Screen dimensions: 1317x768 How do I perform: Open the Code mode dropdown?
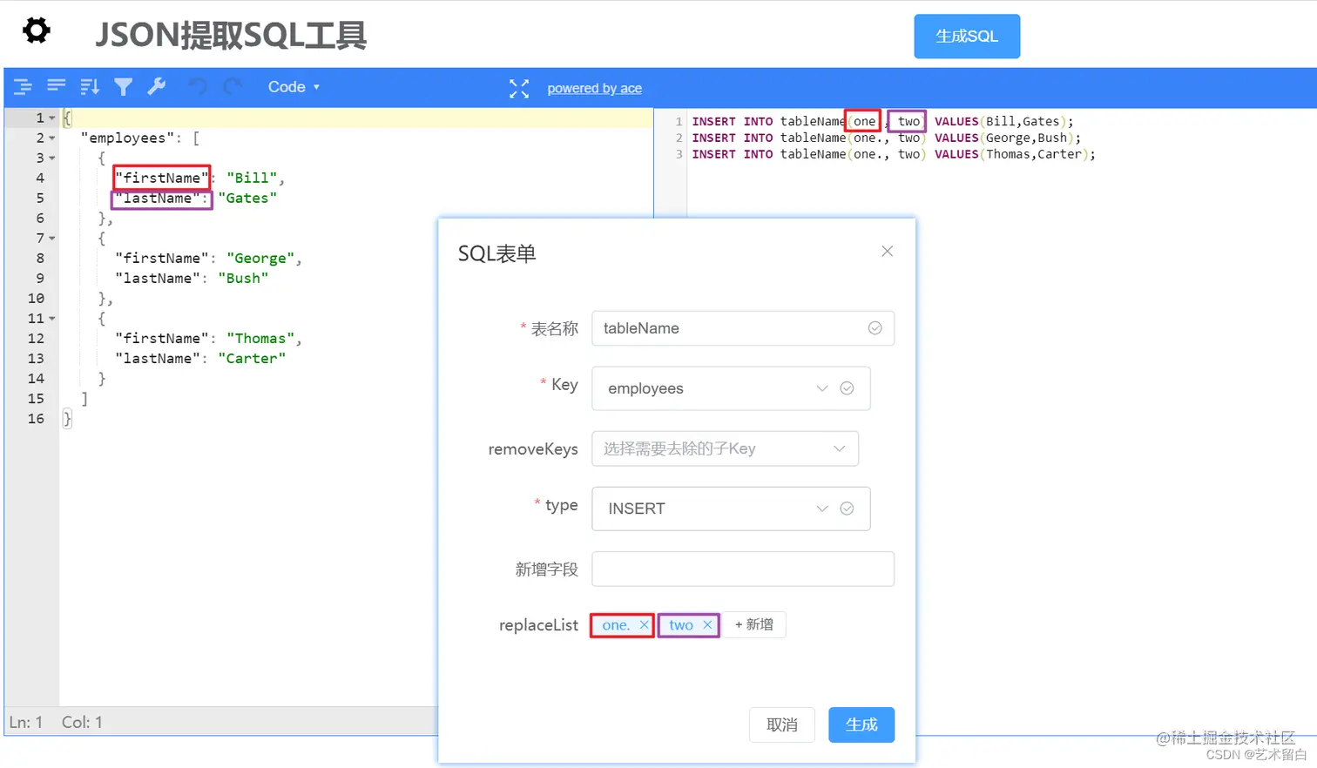click(x=294, y=87)
